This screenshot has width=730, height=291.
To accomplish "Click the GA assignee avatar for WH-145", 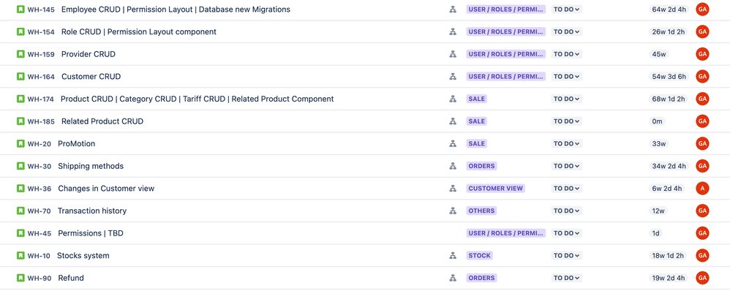I will coord(702,10).
